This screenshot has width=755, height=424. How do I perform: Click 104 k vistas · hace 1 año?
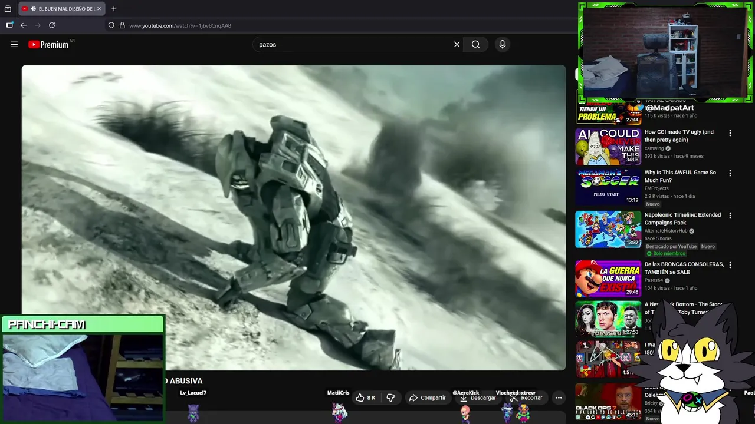tap(671, 288)
